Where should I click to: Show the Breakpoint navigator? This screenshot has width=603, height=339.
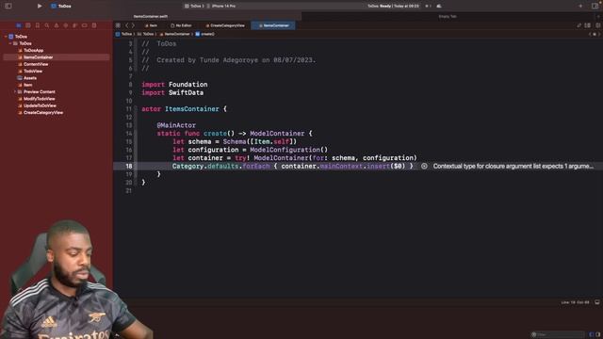click(85, 25)
